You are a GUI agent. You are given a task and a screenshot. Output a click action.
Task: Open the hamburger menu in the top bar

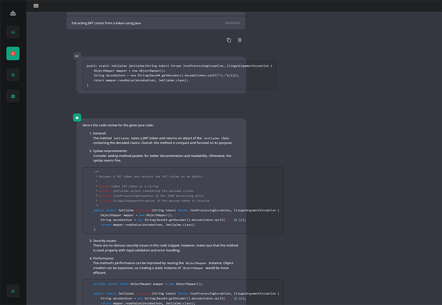pos(36,6)
